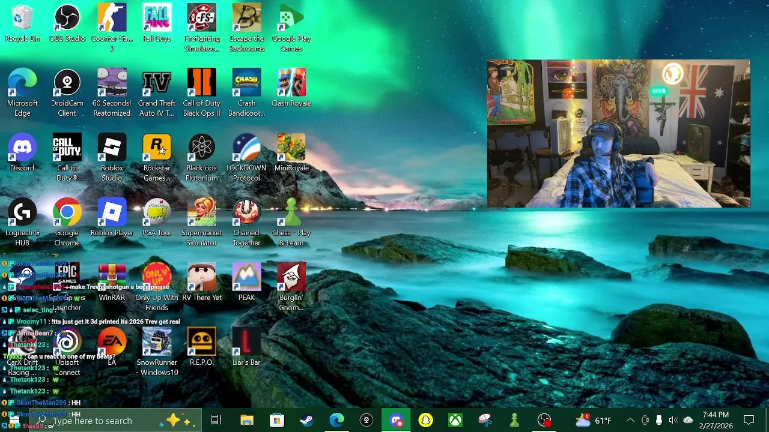Select Google Chrome desktop icon
769x432 pixels.
(67, 223)
